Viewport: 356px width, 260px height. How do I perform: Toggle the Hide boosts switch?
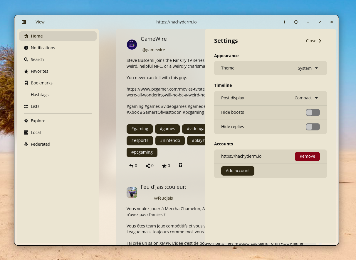coord(313,113)
